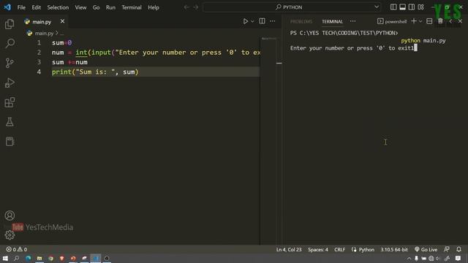
Task: Open the Accounts menu icon
Action: [x=10, y=216]
